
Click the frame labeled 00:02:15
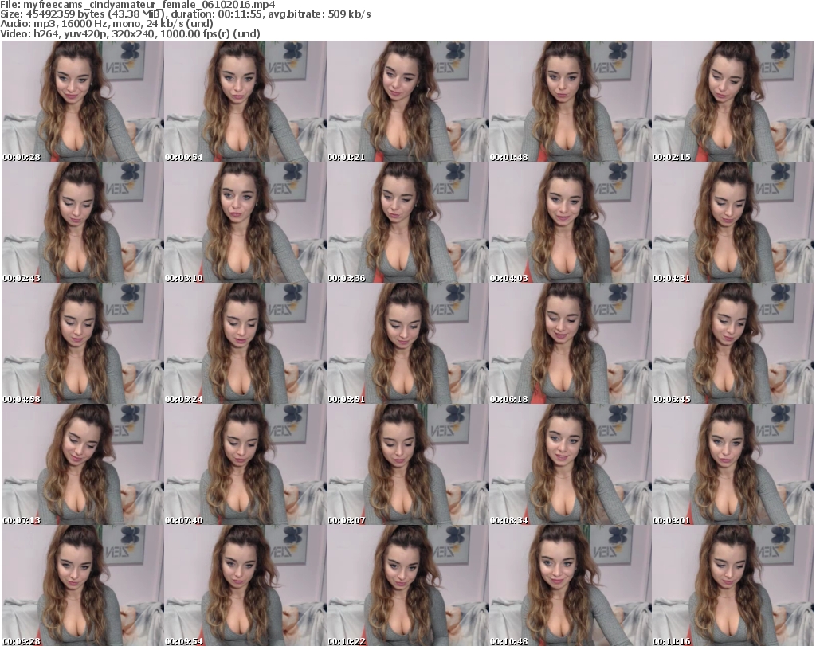click(733, 101)
